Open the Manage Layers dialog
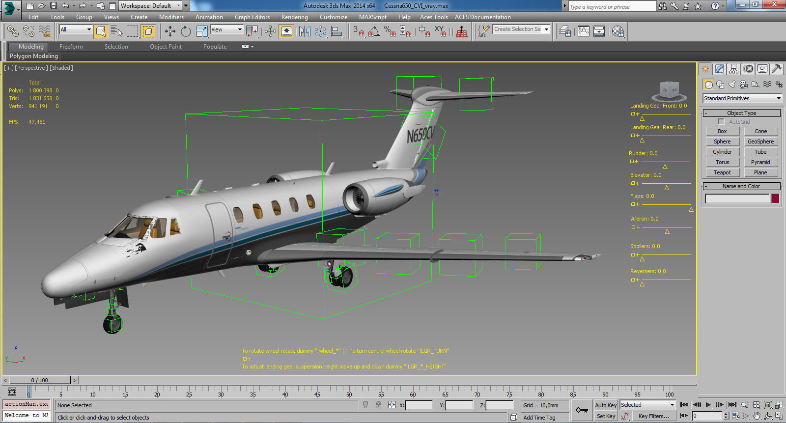The image size is (786, 423). coord(565,31)
